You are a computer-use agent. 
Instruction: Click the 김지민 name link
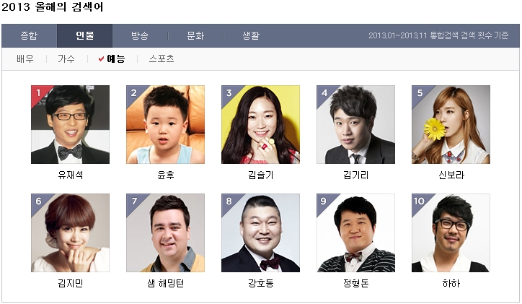pyautogui.click(x=70, y=283)
